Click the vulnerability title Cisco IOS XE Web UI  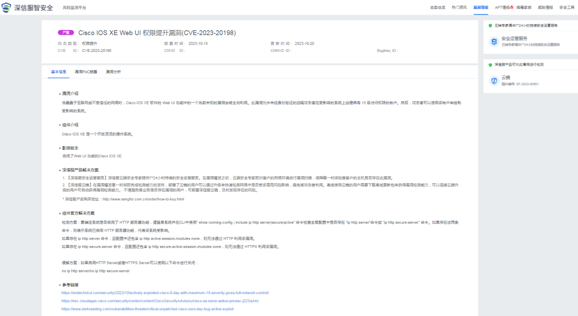point(157,33)
